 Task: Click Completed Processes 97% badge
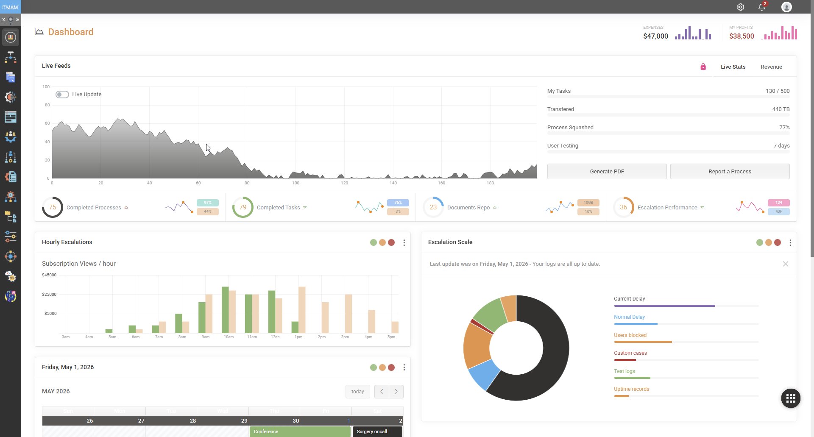coord(208,203)
